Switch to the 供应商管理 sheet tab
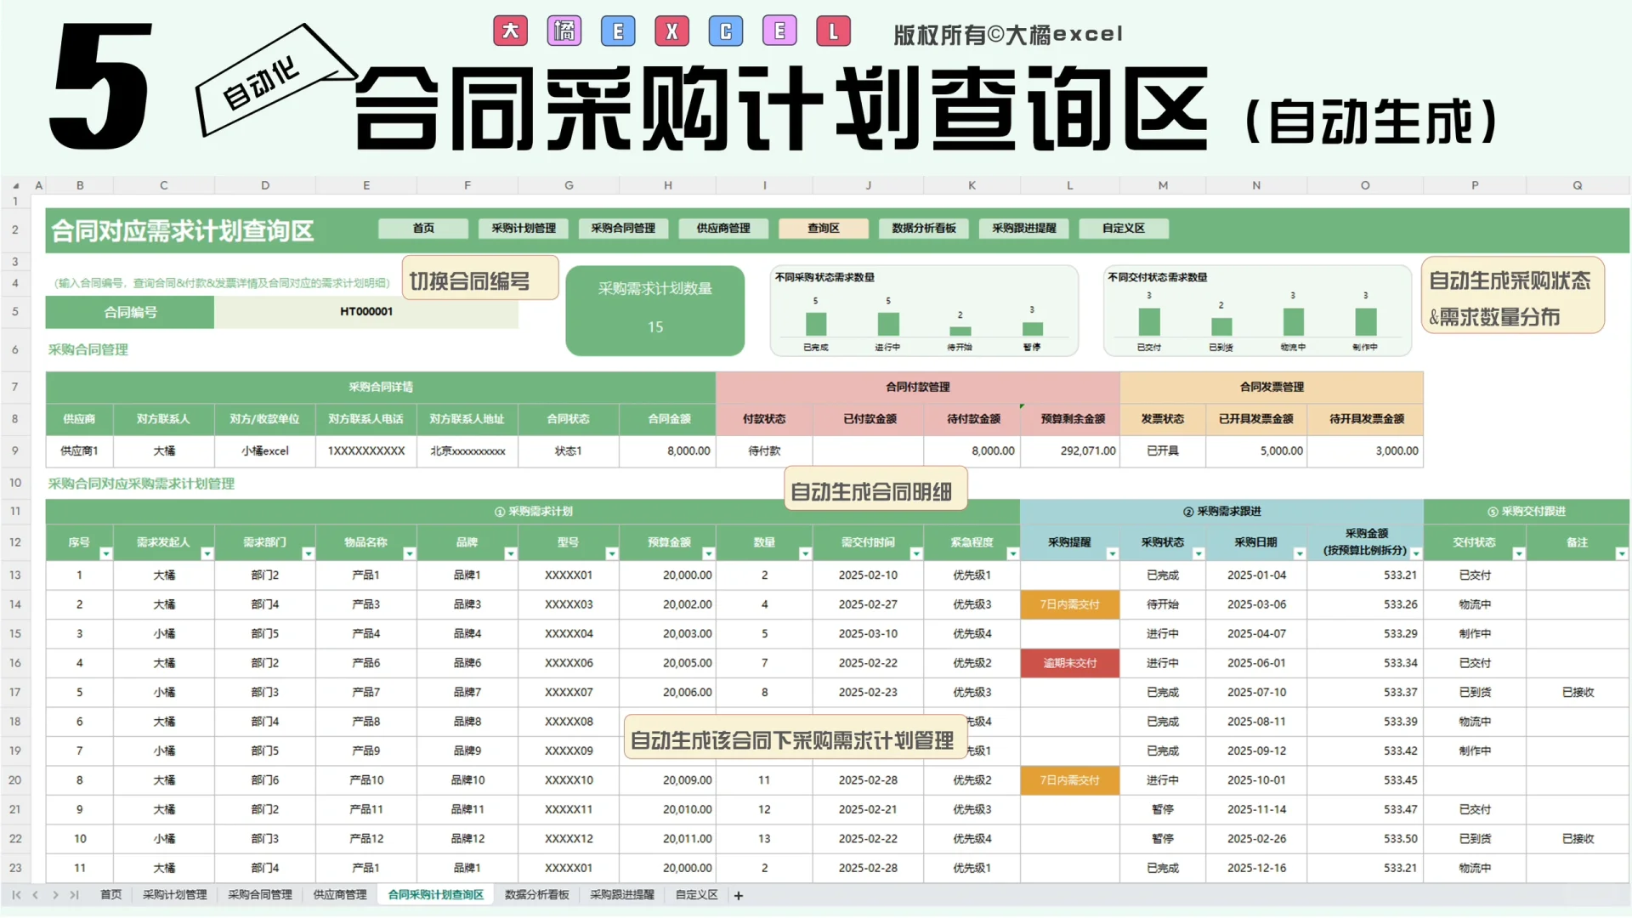The height and width of the screenshot is (918, 1632). point(340,895)
